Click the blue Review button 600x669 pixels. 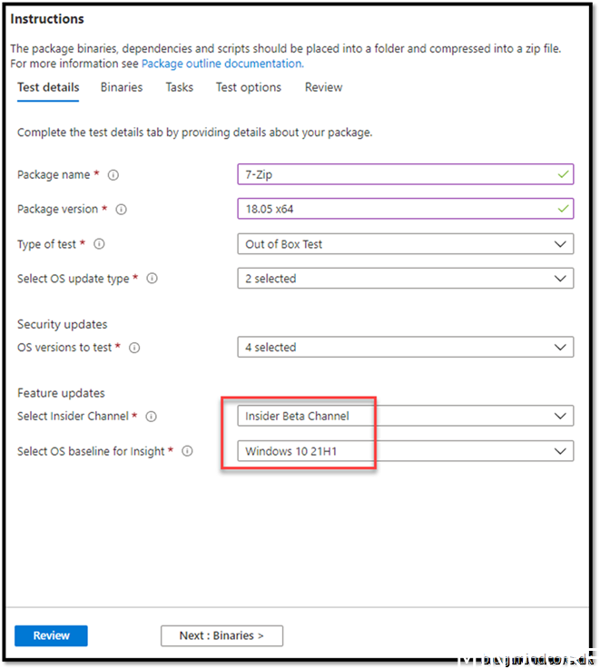coord(51,635)
